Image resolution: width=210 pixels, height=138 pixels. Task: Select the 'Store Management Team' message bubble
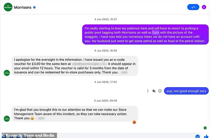coord(75,114)
